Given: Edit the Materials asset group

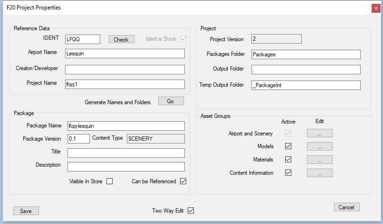Looking at the screenshot, I should pos(319,160).
